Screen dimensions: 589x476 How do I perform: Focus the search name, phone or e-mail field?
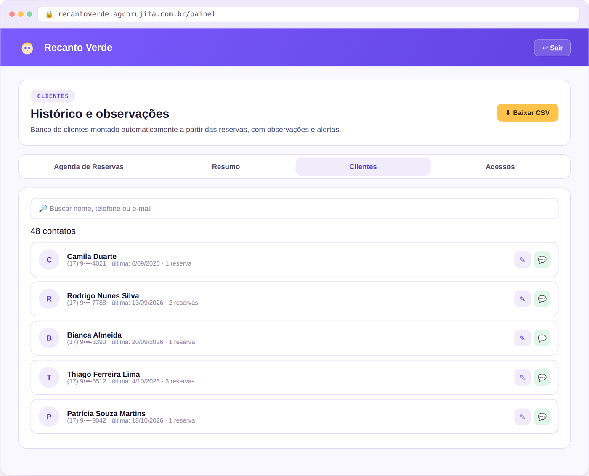pyautogui.click(x=294, y=209)
